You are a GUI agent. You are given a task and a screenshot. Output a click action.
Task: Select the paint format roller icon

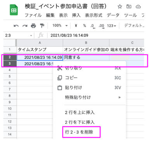(42, 26)
